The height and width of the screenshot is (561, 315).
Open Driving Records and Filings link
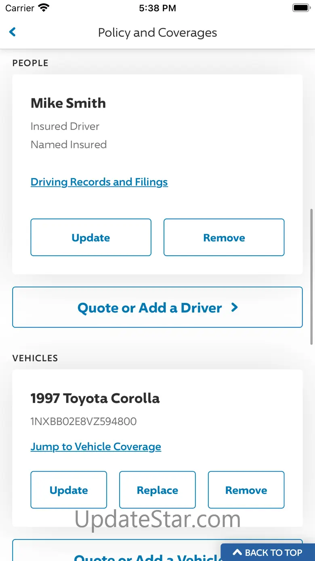[x=99, y=182]
